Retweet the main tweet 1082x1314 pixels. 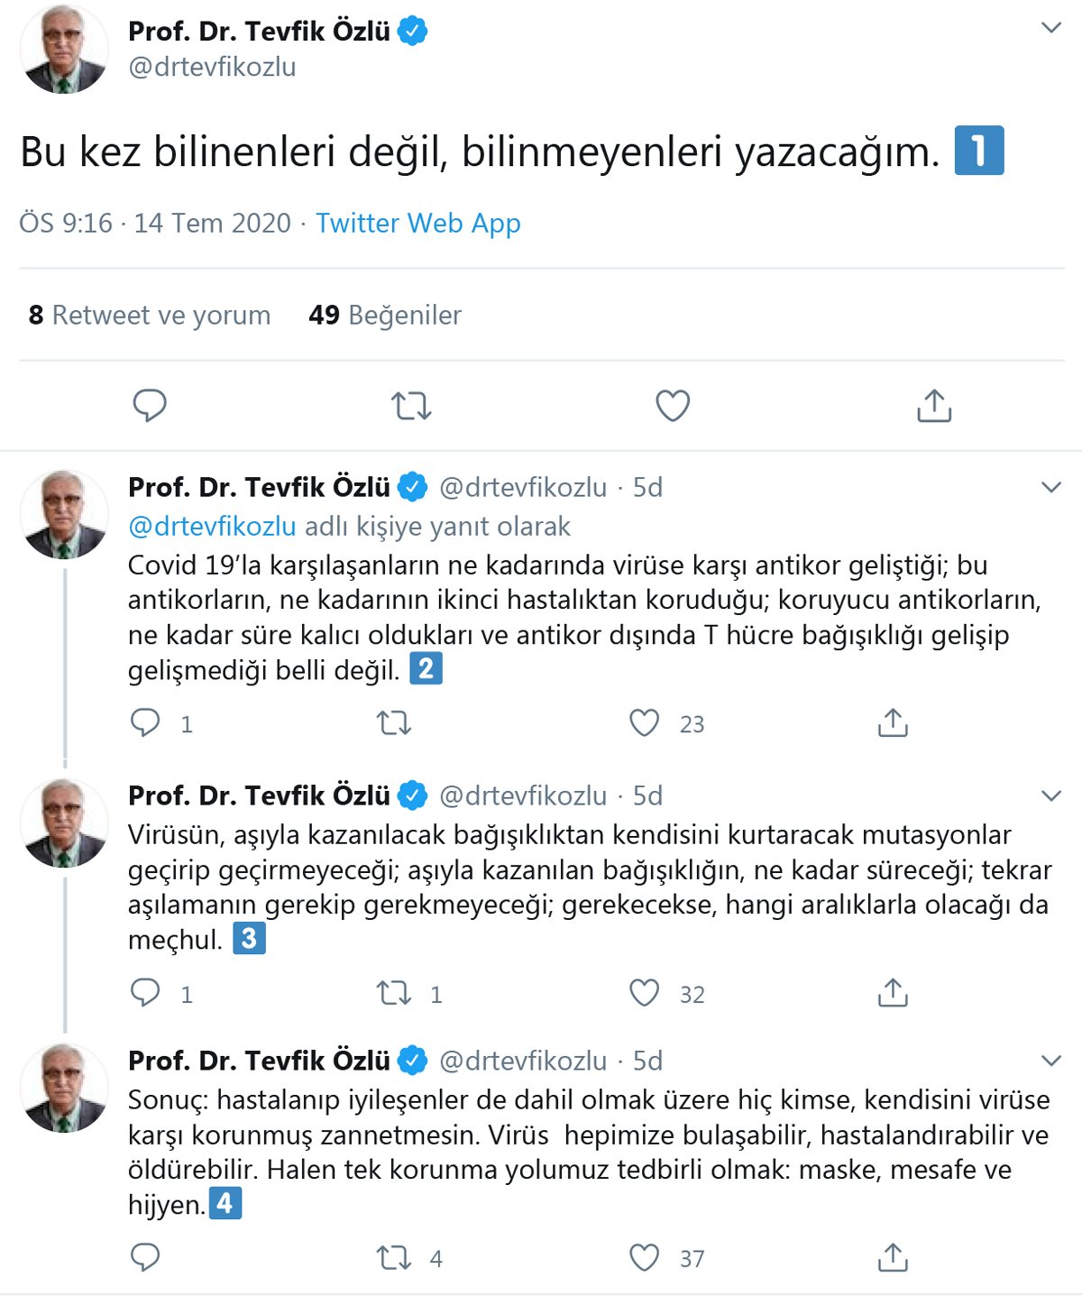[411, 406]
